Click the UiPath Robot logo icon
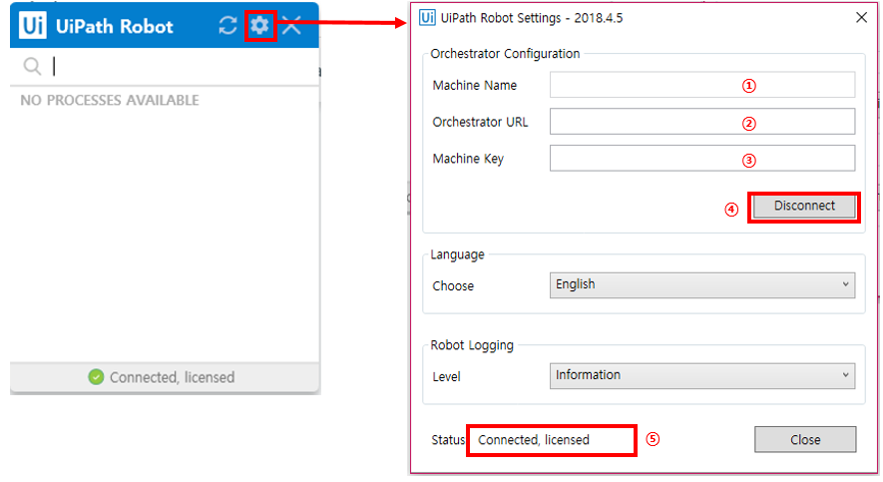This screenshot has height=482, width=883. [x=33, y=25]
